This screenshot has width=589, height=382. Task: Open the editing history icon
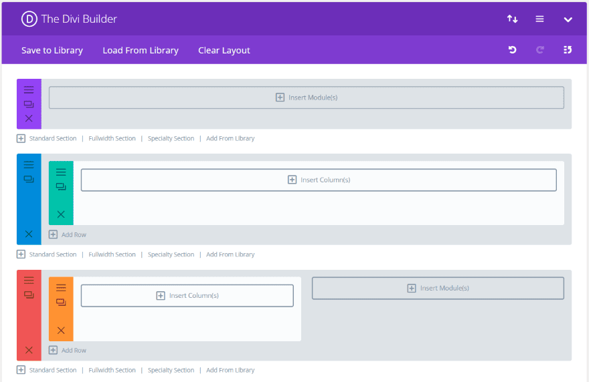click(x=568, y=49)
